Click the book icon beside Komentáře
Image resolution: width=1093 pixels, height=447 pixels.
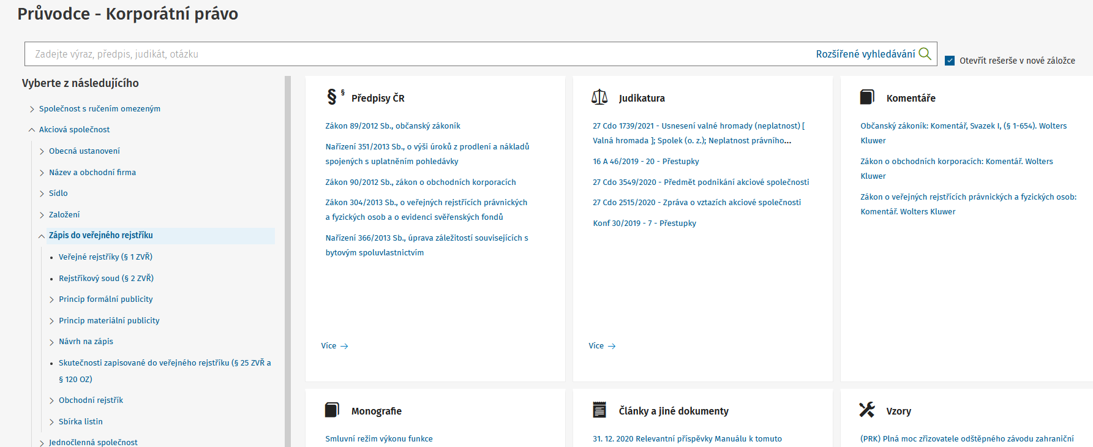tap(867, 97)
